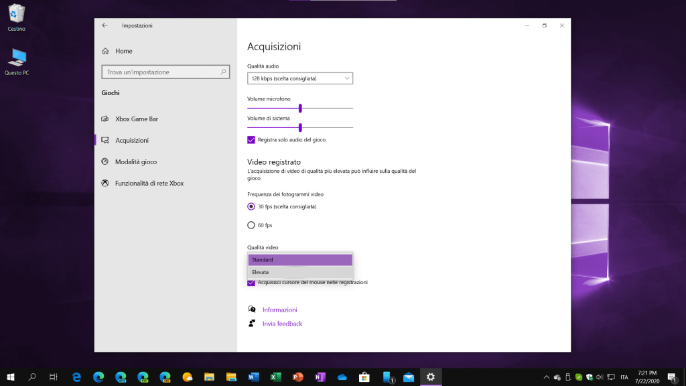Select the 30 fps radio option
This screenshot has height=386, width=686.
pyautogui.click(x=251, y=206)
